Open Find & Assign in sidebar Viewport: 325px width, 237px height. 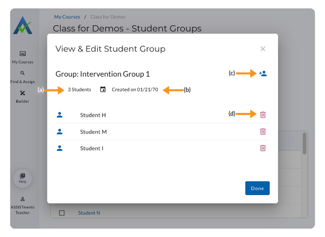[22, 77]
